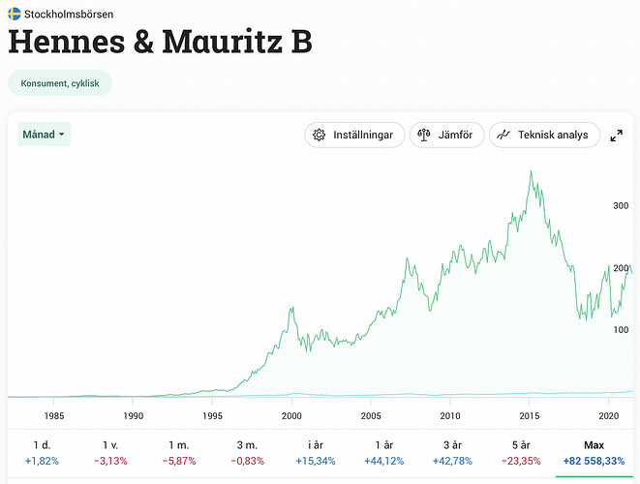The height and width of the screenshot is (484, 640).
Task: Show the i år period
Action: click(x=315, y=452)
